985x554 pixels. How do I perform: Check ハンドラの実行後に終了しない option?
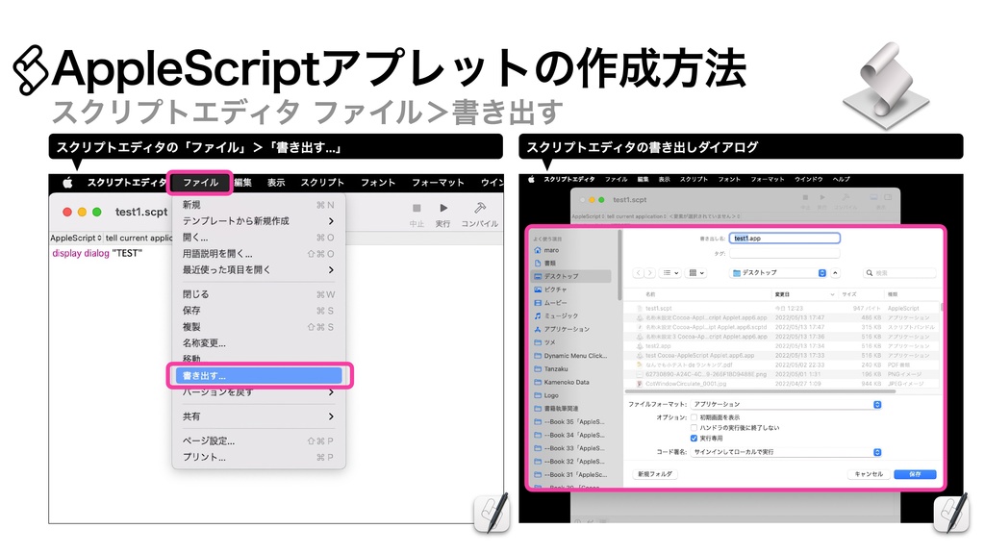coord(694,428)
